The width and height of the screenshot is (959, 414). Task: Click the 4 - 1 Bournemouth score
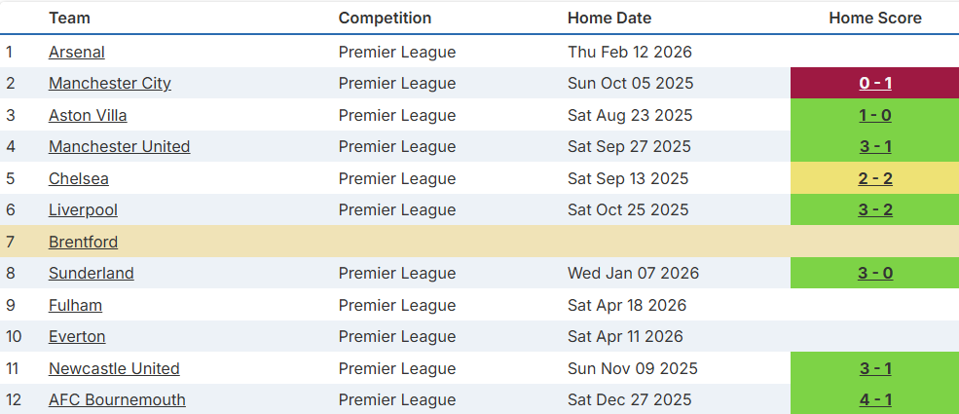875,399
